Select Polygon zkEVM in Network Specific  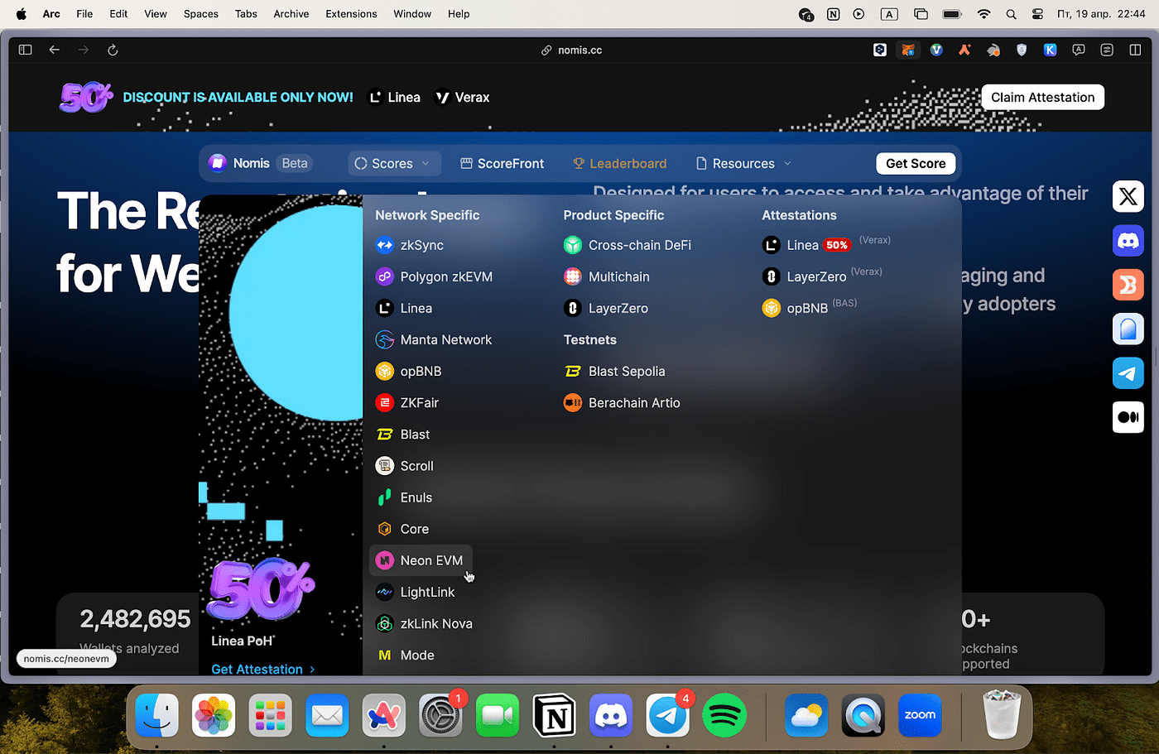tap(434, 276)
